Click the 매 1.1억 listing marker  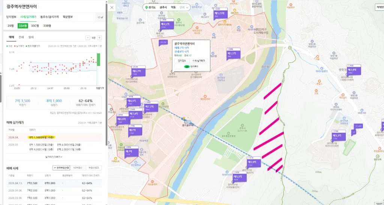tap(231, 54)
